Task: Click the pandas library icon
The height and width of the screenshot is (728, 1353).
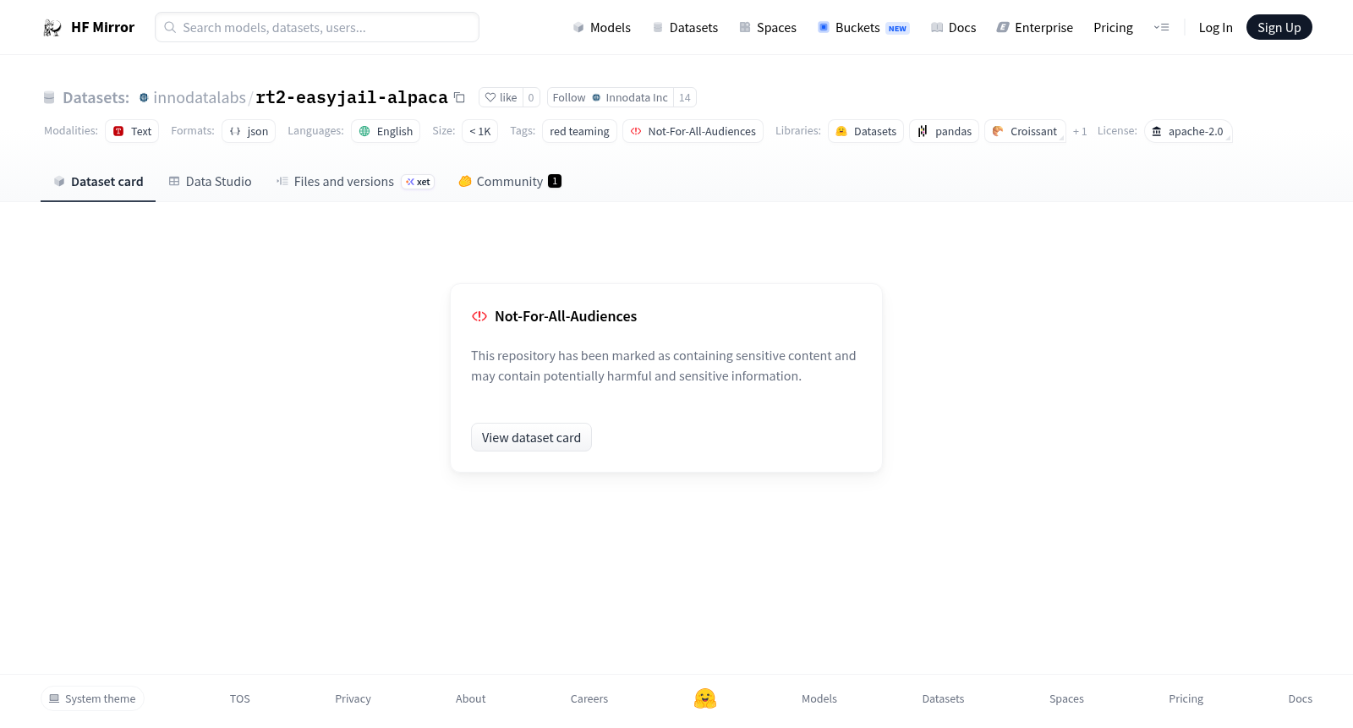Action: [923, 131]
